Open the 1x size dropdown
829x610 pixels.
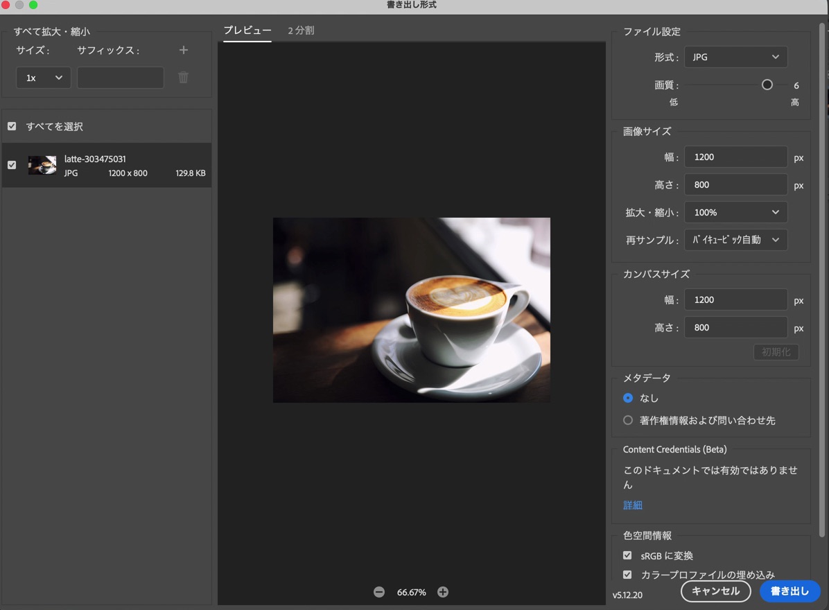click(44, 78)
